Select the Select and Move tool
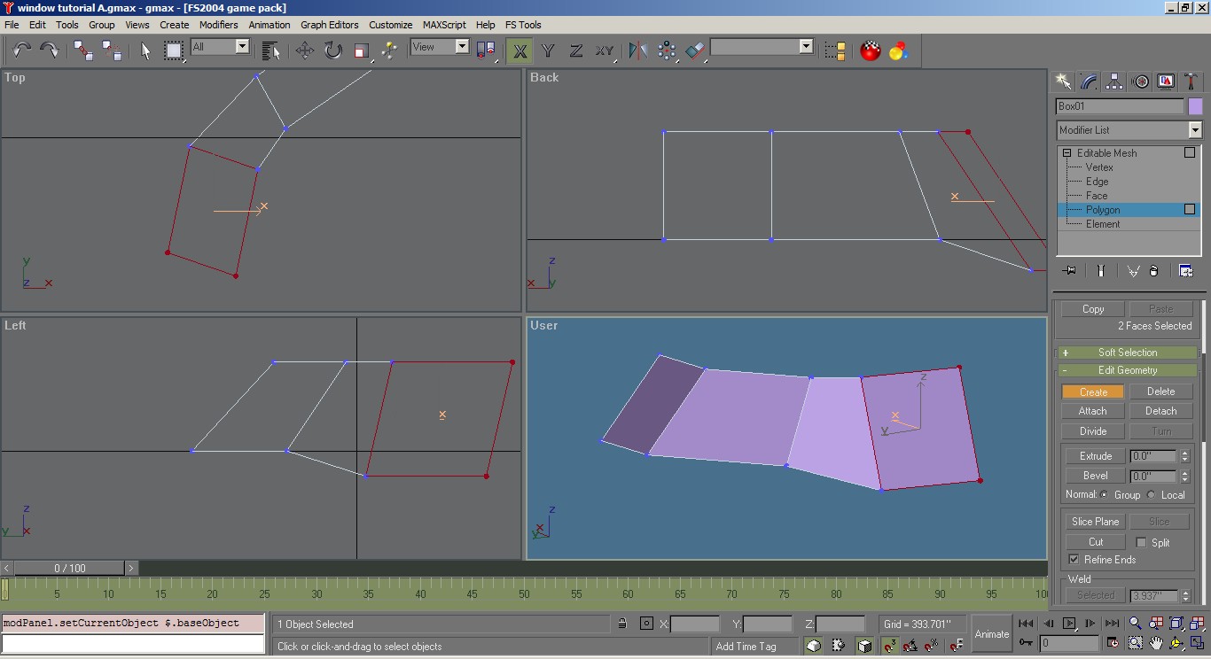This screenshot has width=1211, height=659. coord(305,50)
